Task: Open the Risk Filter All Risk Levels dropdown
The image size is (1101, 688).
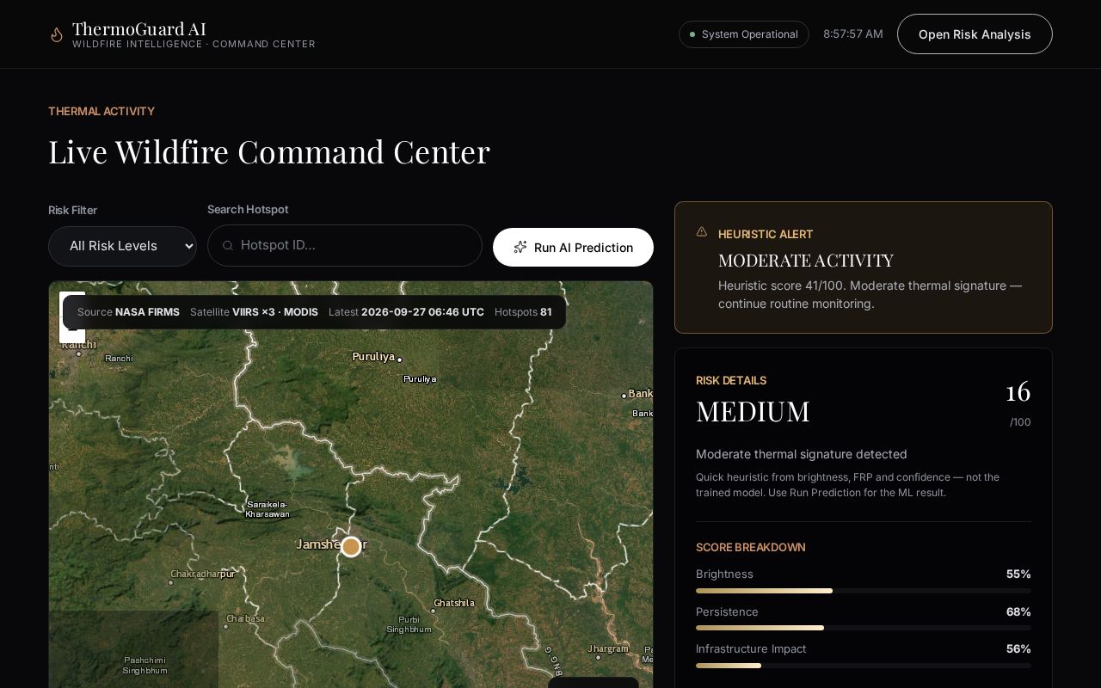Action: pos(122,246)
